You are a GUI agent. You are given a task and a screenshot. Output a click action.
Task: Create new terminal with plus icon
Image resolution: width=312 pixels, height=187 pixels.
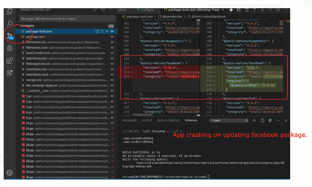point(254,120)
